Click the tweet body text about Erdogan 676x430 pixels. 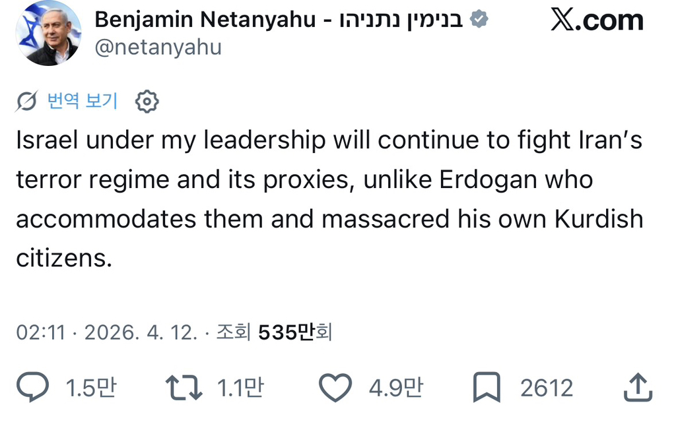(x=330, y=199)
